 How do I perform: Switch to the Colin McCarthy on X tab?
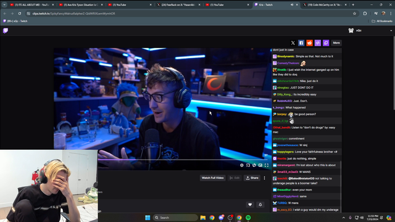click(325, 5)
